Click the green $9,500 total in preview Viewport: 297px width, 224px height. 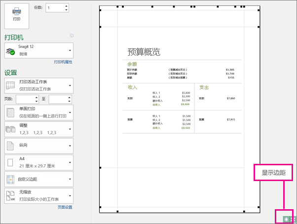pyautogui.click(x=186, y=128)
